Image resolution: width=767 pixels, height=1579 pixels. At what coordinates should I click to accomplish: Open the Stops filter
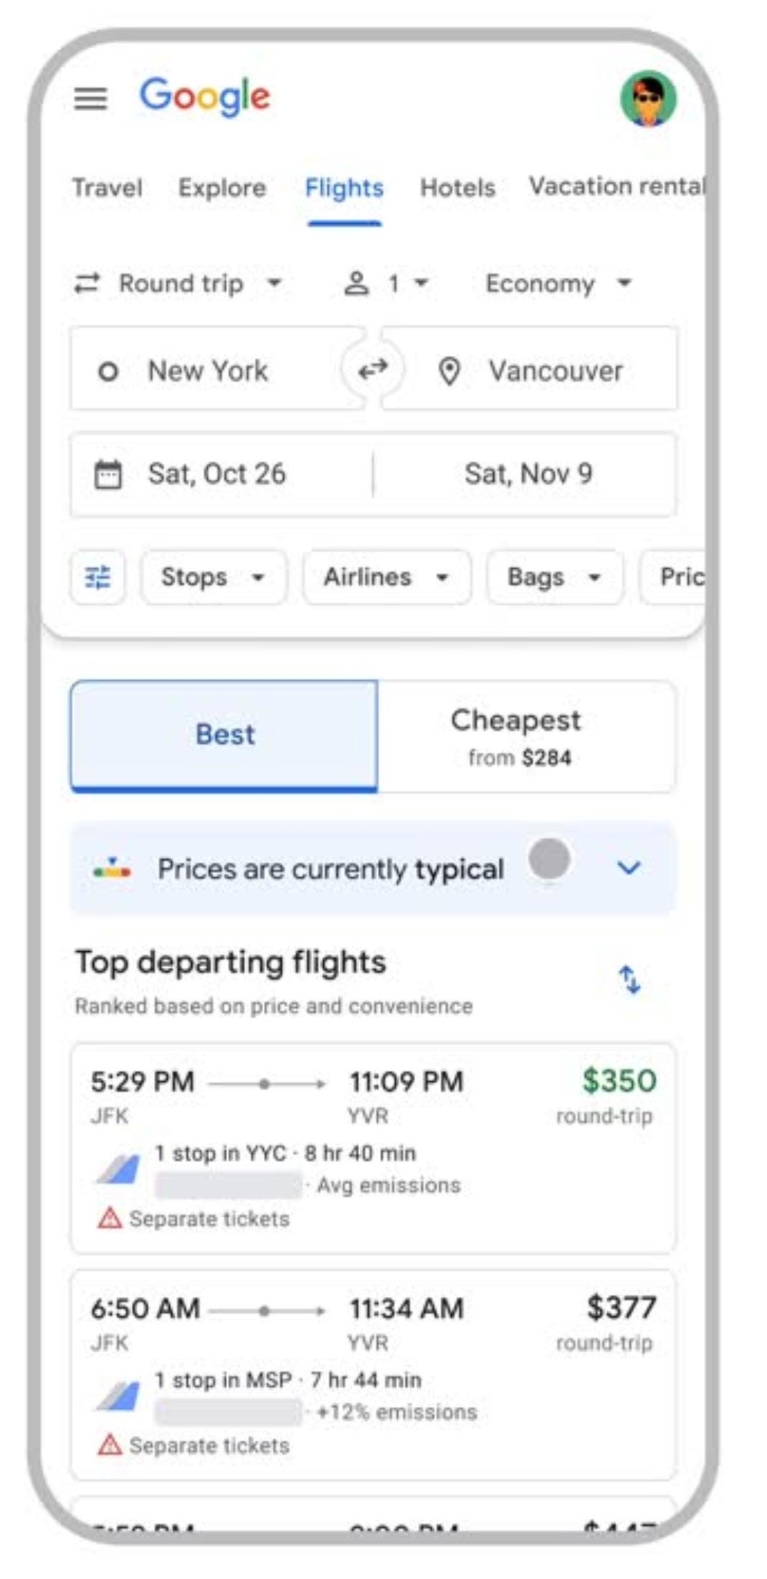(213, 578)
